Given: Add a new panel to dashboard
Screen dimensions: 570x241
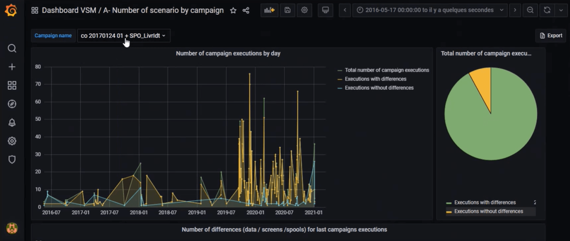Looking at the screenshot, I should click(x=269, y=10).
